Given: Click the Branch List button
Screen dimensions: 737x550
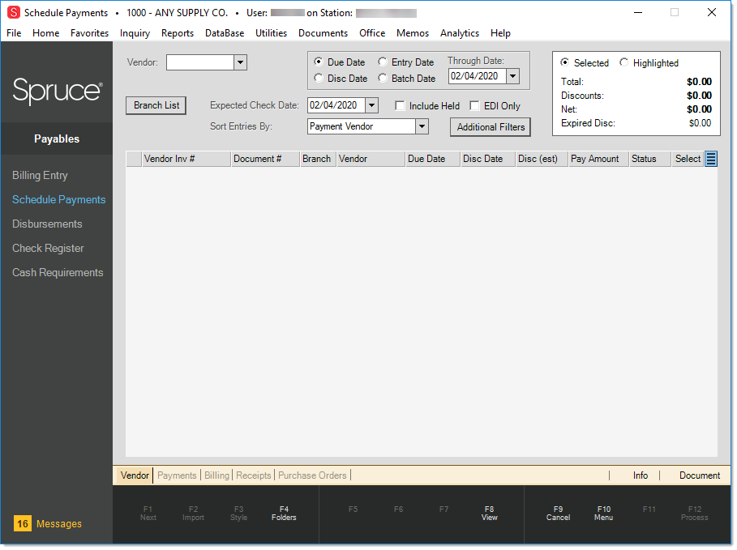Looking at the screenshot, I should click(157, 105).
